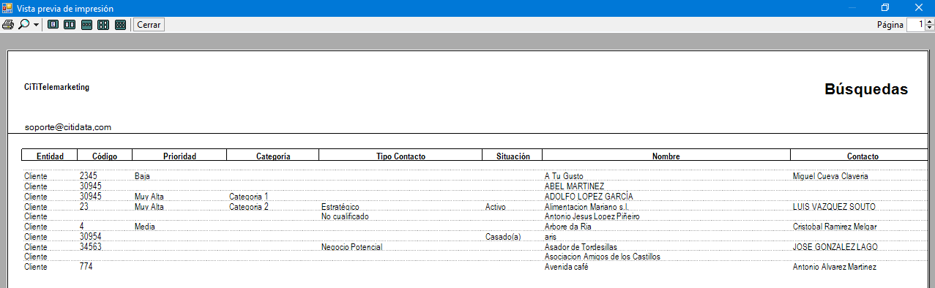Click the printer icon to print

8,24
